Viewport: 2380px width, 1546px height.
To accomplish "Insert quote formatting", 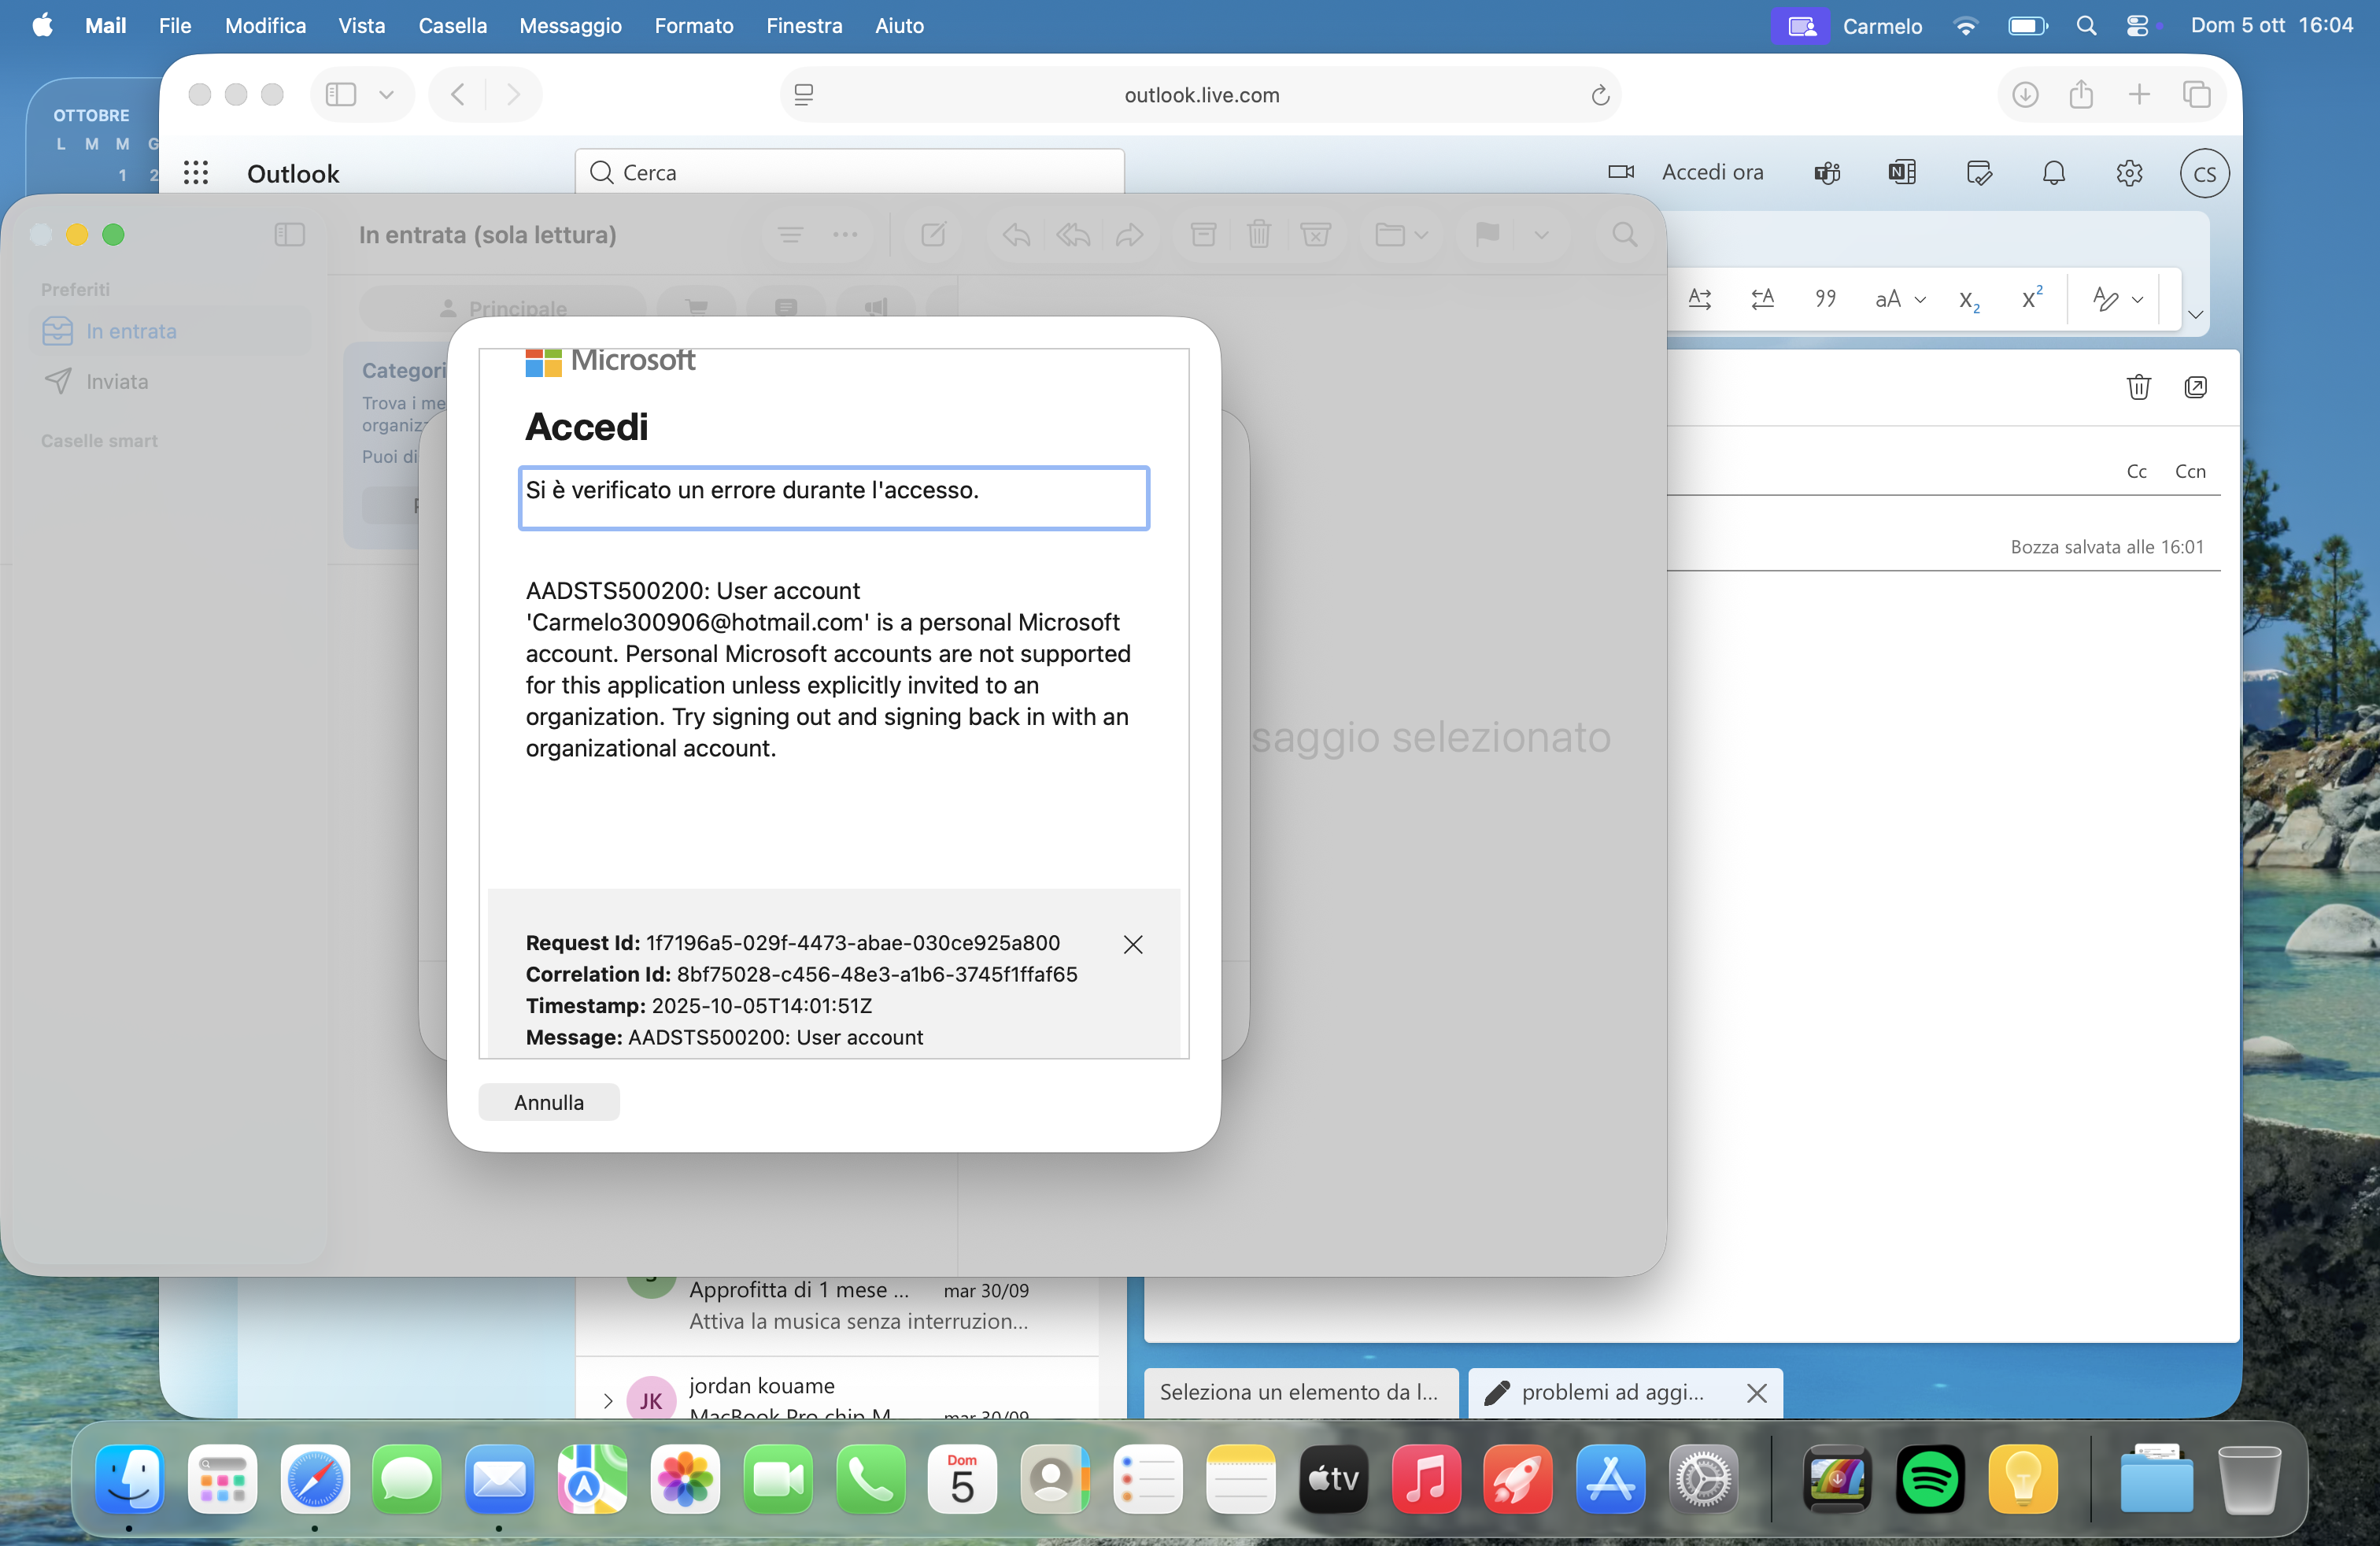I will pos(1825,298).
